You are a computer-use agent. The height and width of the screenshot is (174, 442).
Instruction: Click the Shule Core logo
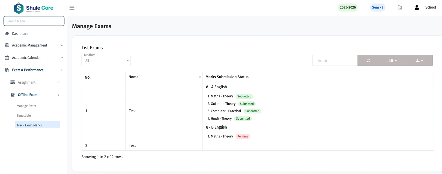click(34, 8)
